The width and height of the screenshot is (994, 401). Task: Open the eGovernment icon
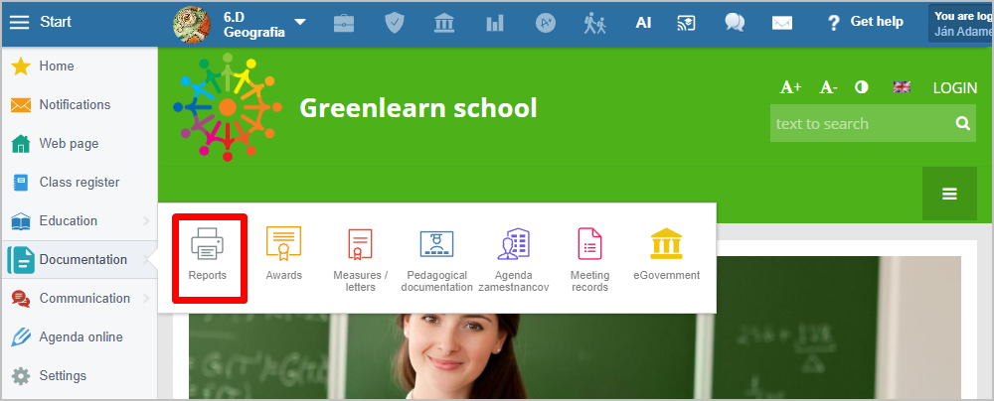point(666,253)
